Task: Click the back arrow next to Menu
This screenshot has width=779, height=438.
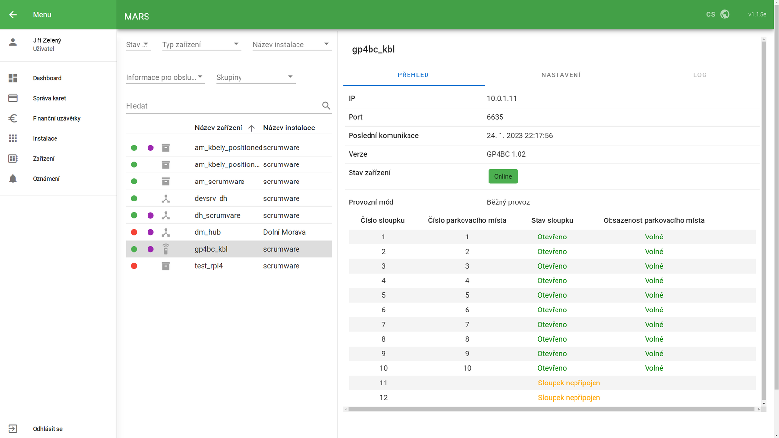Action: (13, 15)
